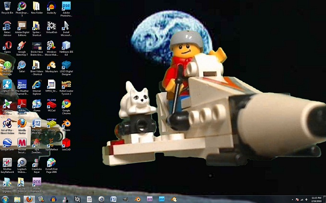
Task: Click the Blender icon in the taskbar
Action: (x=137, y=199)
